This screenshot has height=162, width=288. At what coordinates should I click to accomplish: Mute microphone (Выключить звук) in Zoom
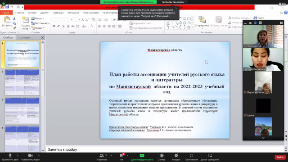tap(10, 156)
